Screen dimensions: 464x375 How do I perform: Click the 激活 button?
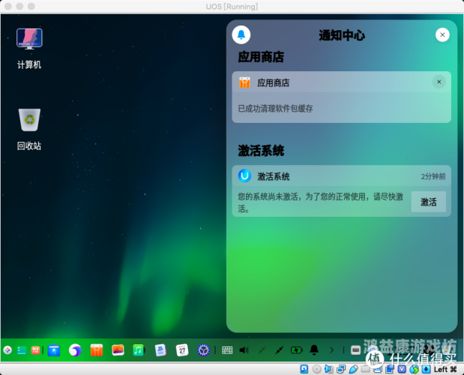tap(429, 202)
